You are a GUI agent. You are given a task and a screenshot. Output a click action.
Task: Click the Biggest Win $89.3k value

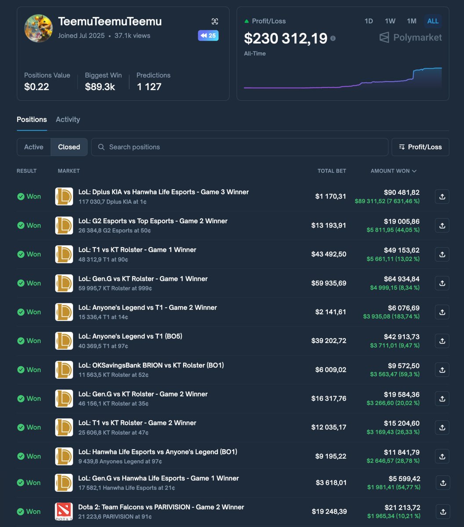pos(100,87)
